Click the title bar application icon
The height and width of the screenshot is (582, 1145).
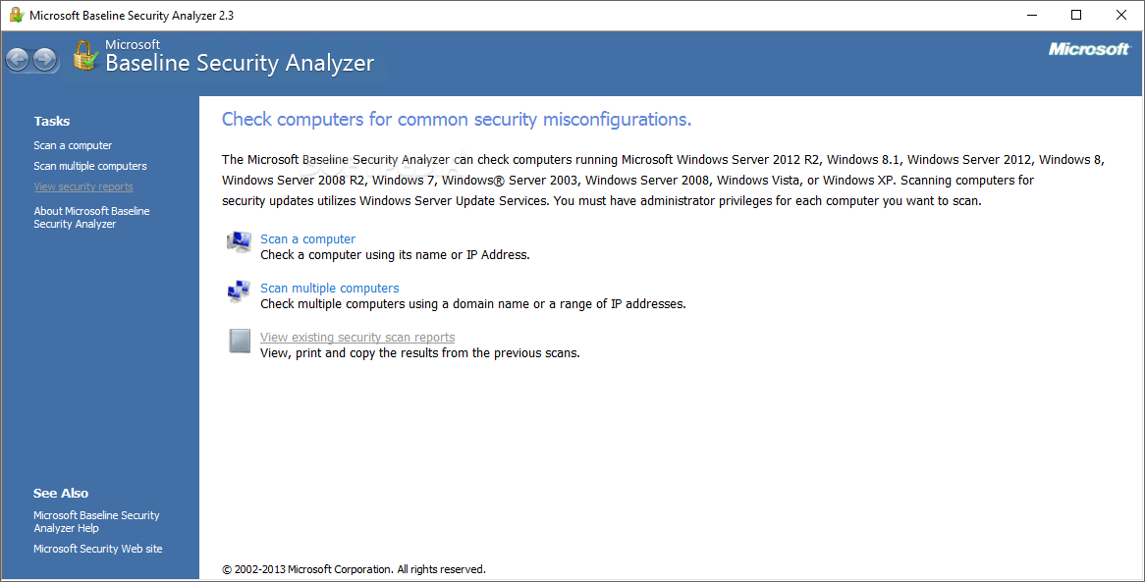[16, 15]
